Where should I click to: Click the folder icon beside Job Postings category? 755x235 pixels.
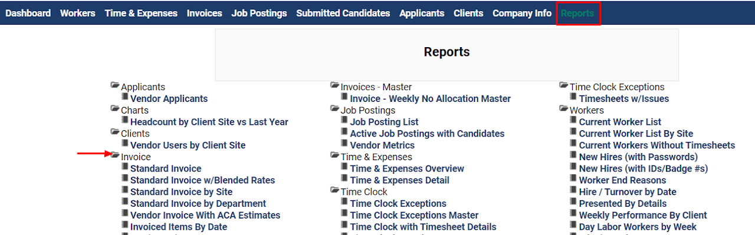click(335, 109)
